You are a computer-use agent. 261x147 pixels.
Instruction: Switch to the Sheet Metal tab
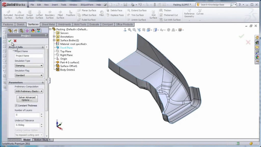point(48,24)
